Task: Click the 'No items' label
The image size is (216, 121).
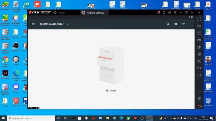Action: click(111, 90)
